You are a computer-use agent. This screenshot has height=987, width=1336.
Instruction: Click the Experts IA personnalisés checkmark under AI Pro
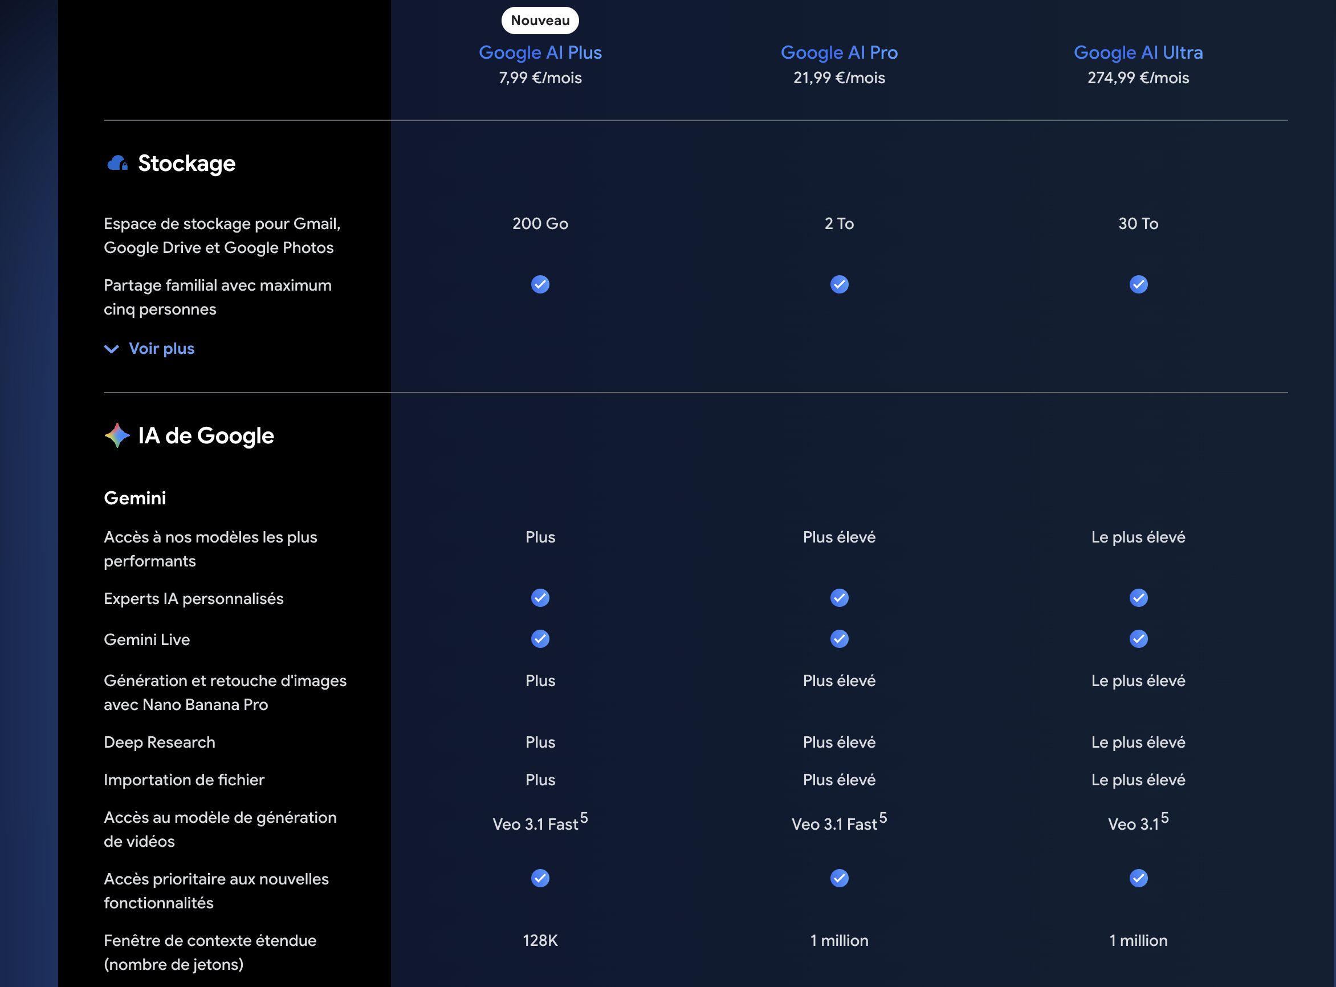(x=839, y=598)
